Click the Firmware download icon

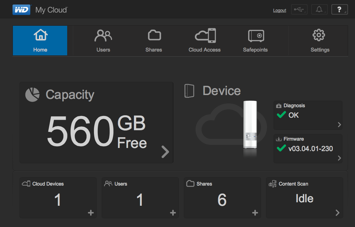tap(279, 139)
